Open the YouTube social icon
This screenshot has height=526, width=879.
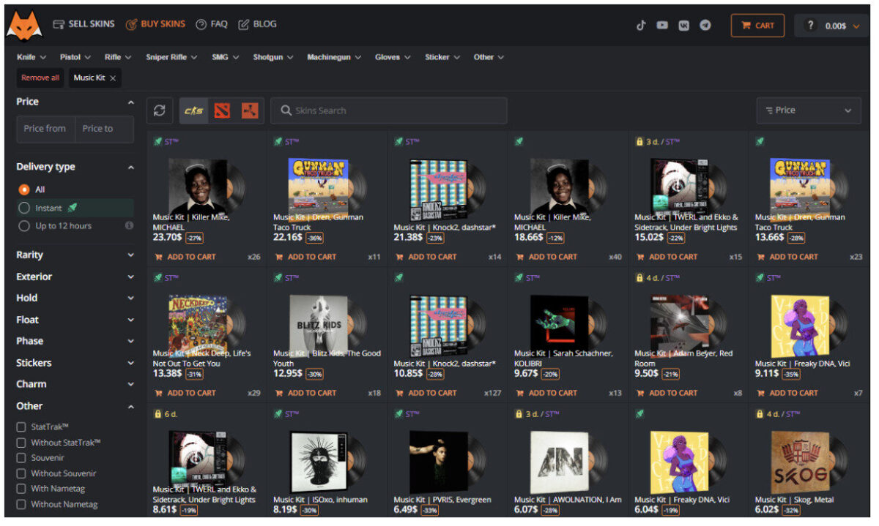pyautogui.click(x=662, y=25)
